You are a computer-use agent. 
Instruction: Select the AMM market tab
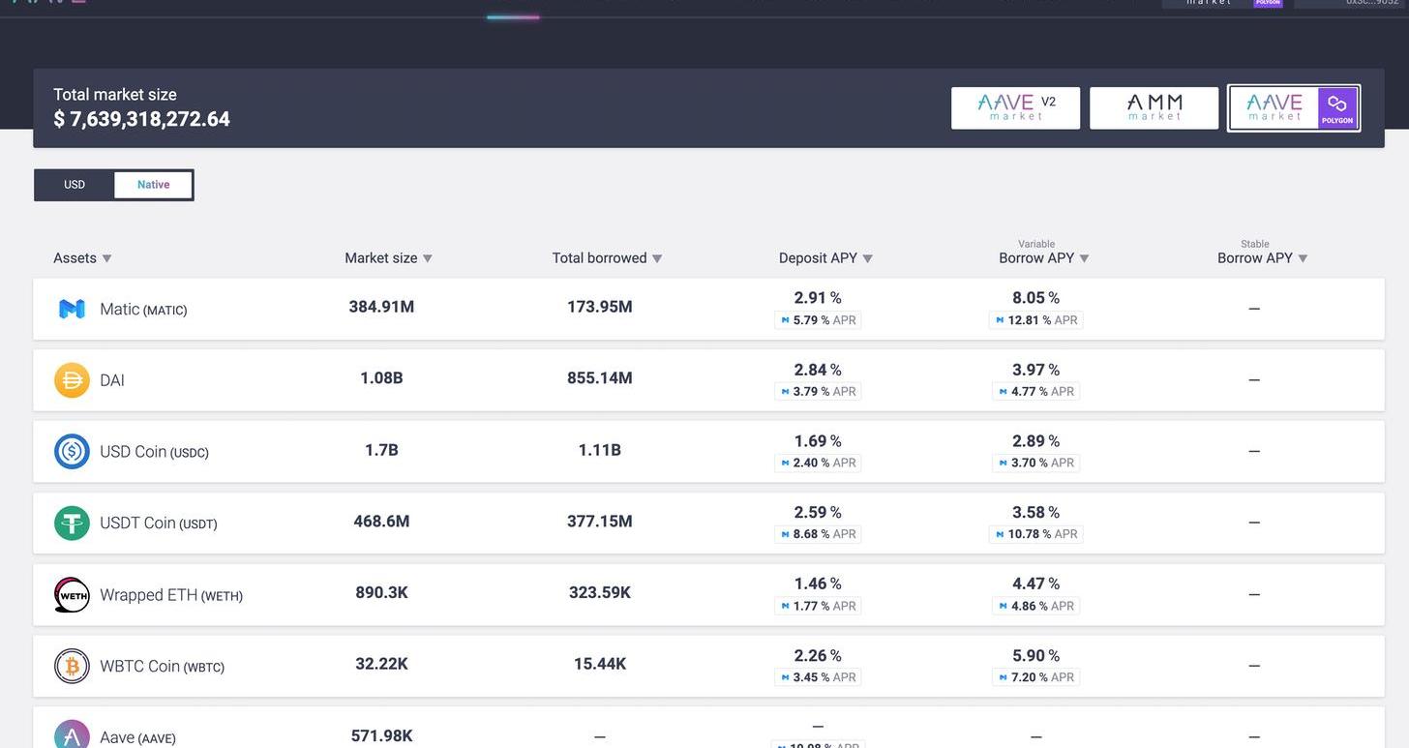click(x=1154, y=107)
